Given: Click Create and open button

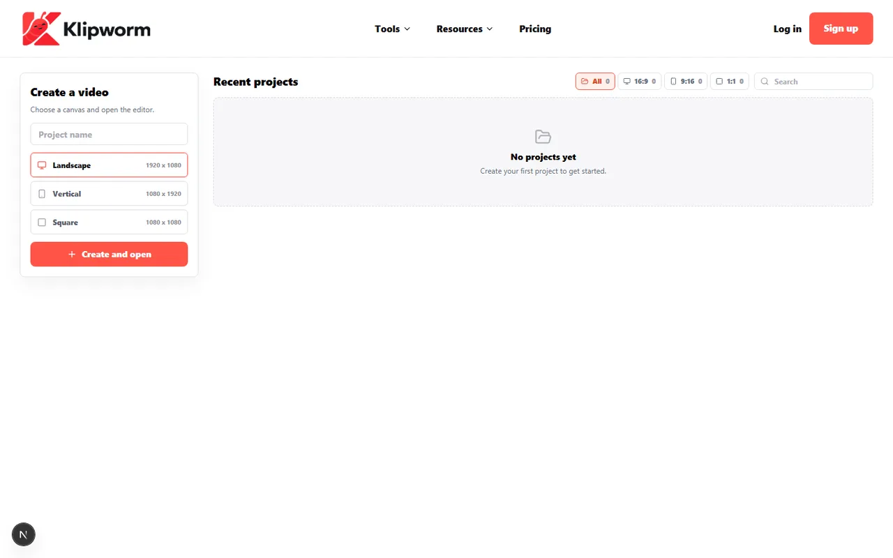Looking at the screenshot, I should tap(109, 254).
